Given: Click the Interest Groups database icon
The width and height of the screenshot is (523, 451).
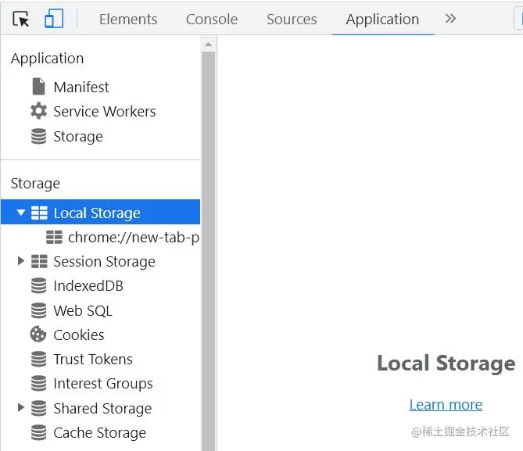Looking at the screenshot, I should click(38, 384).
